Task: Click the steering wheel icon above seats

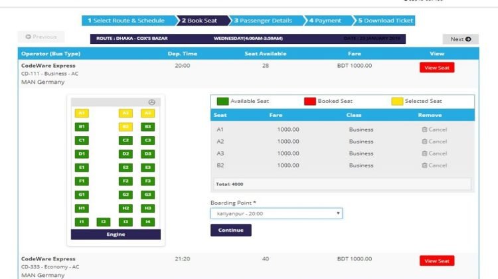Action: click(151, 102)
